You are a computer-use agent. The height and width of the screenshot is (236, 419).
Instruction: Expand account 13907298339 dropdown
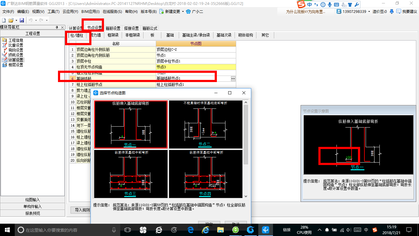(369, 12)
